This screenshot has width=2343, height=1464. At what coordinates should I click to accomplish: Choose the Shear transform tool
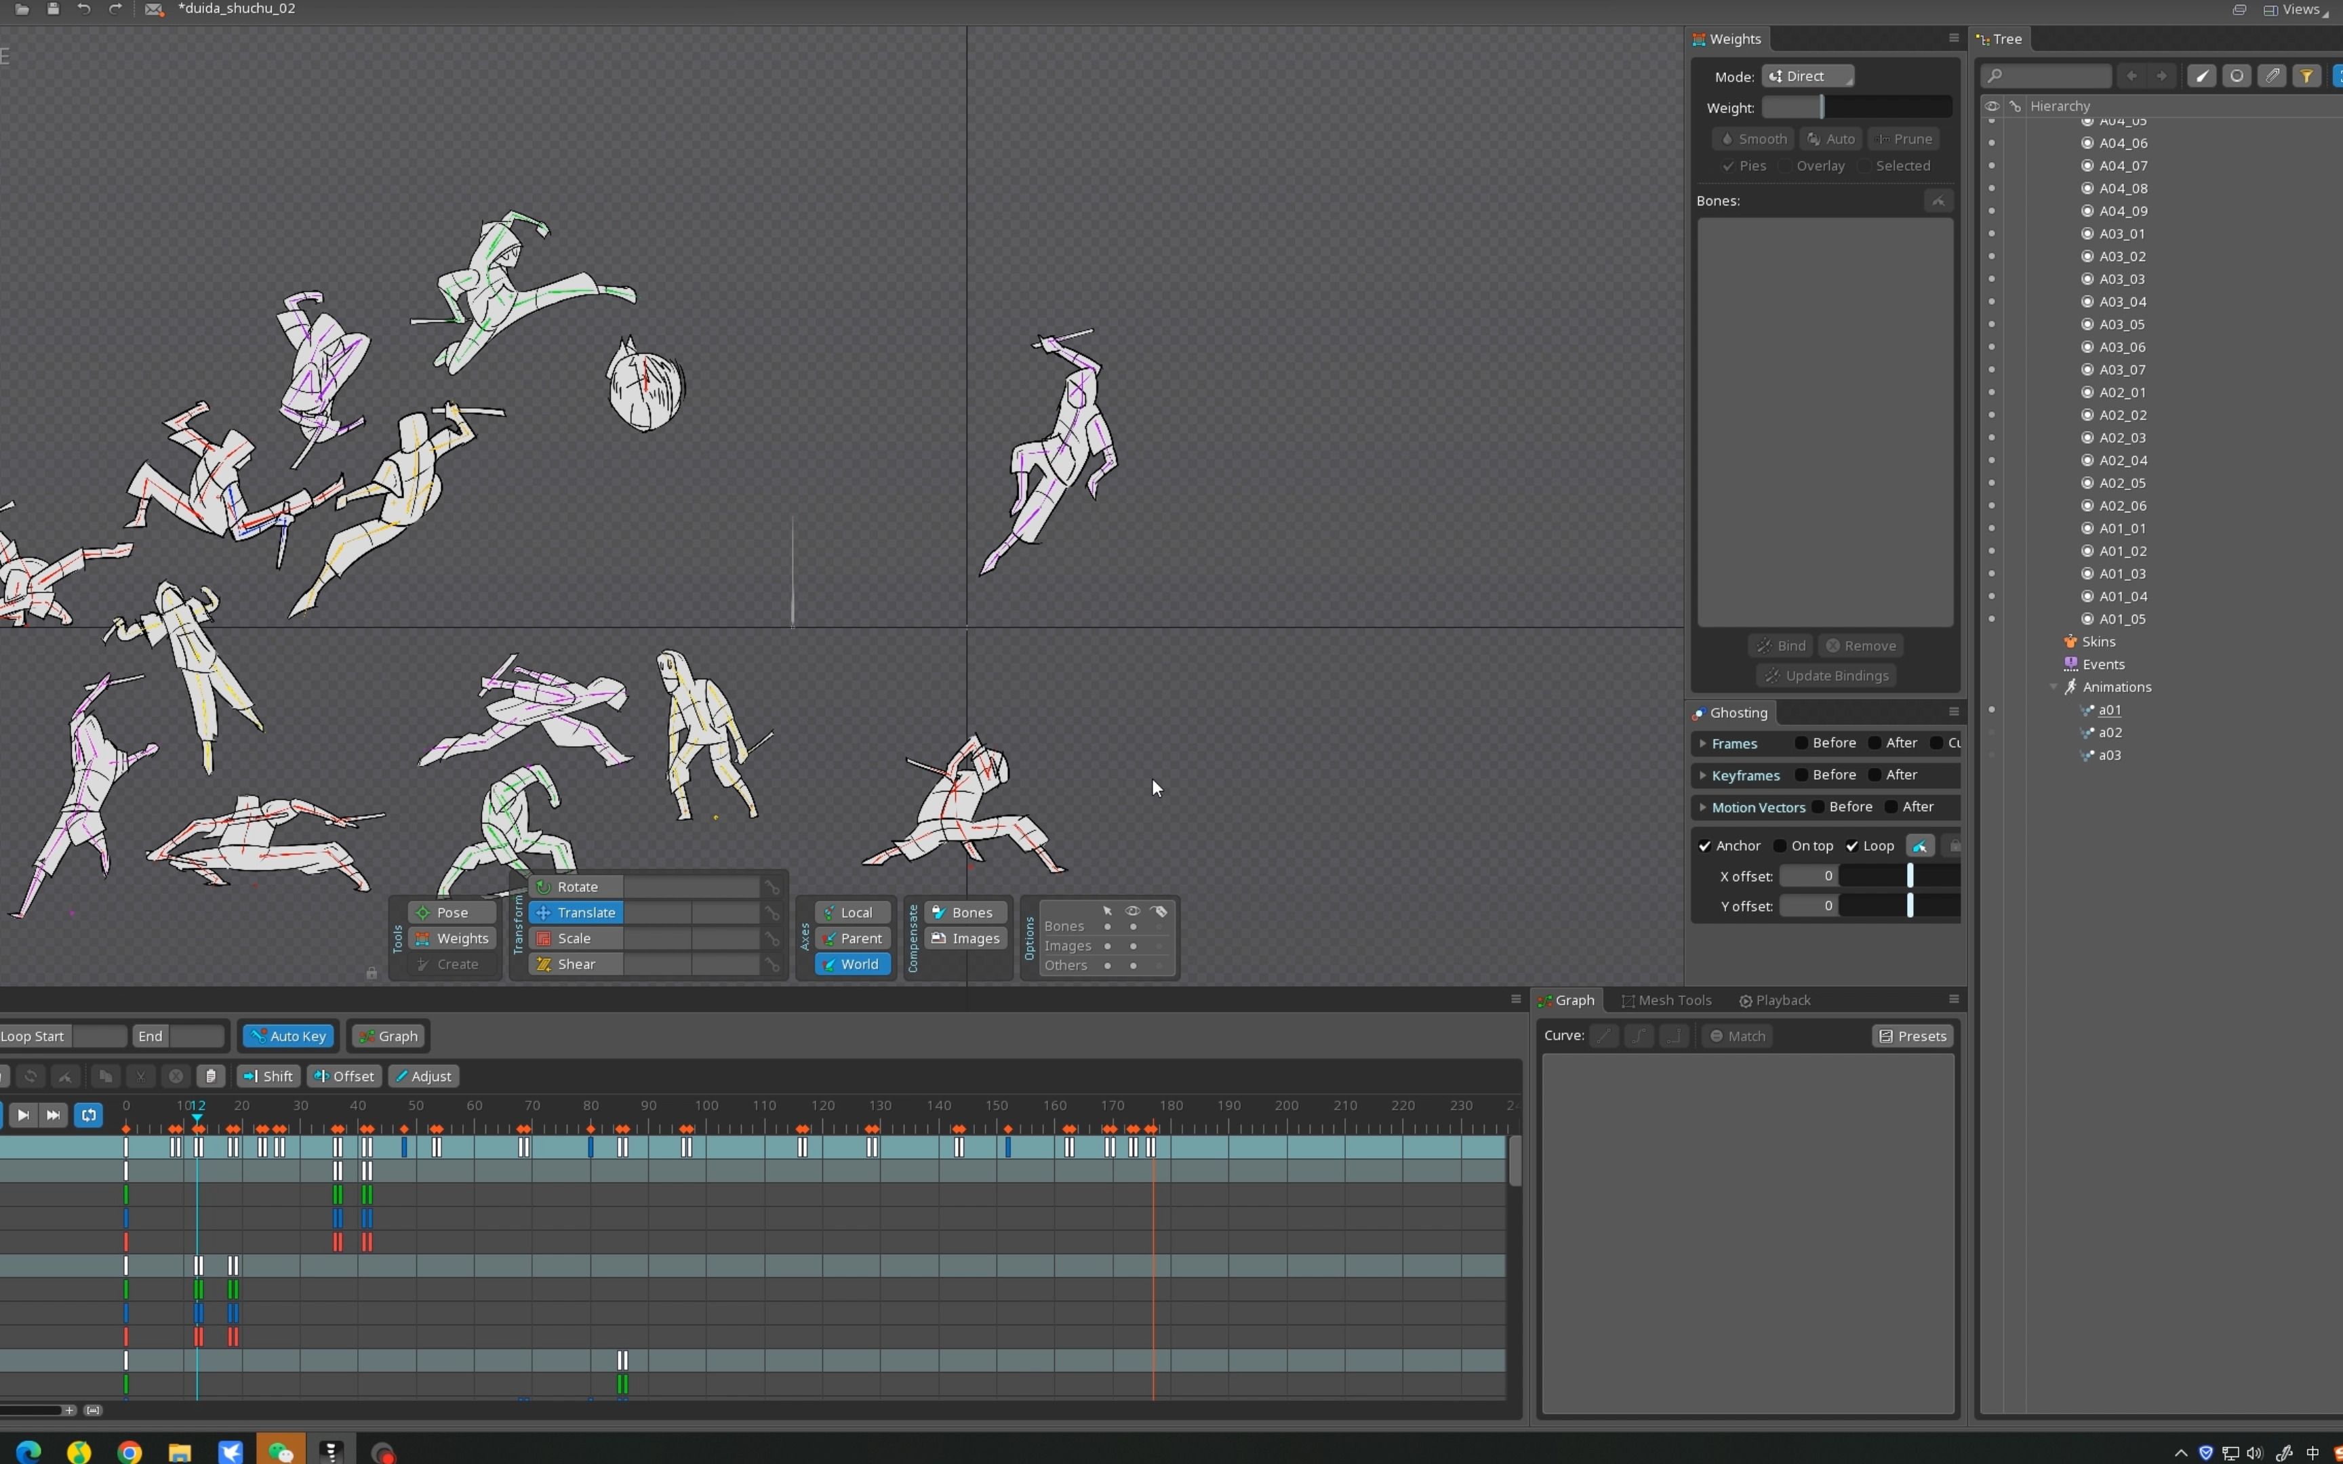pos(575,964)
